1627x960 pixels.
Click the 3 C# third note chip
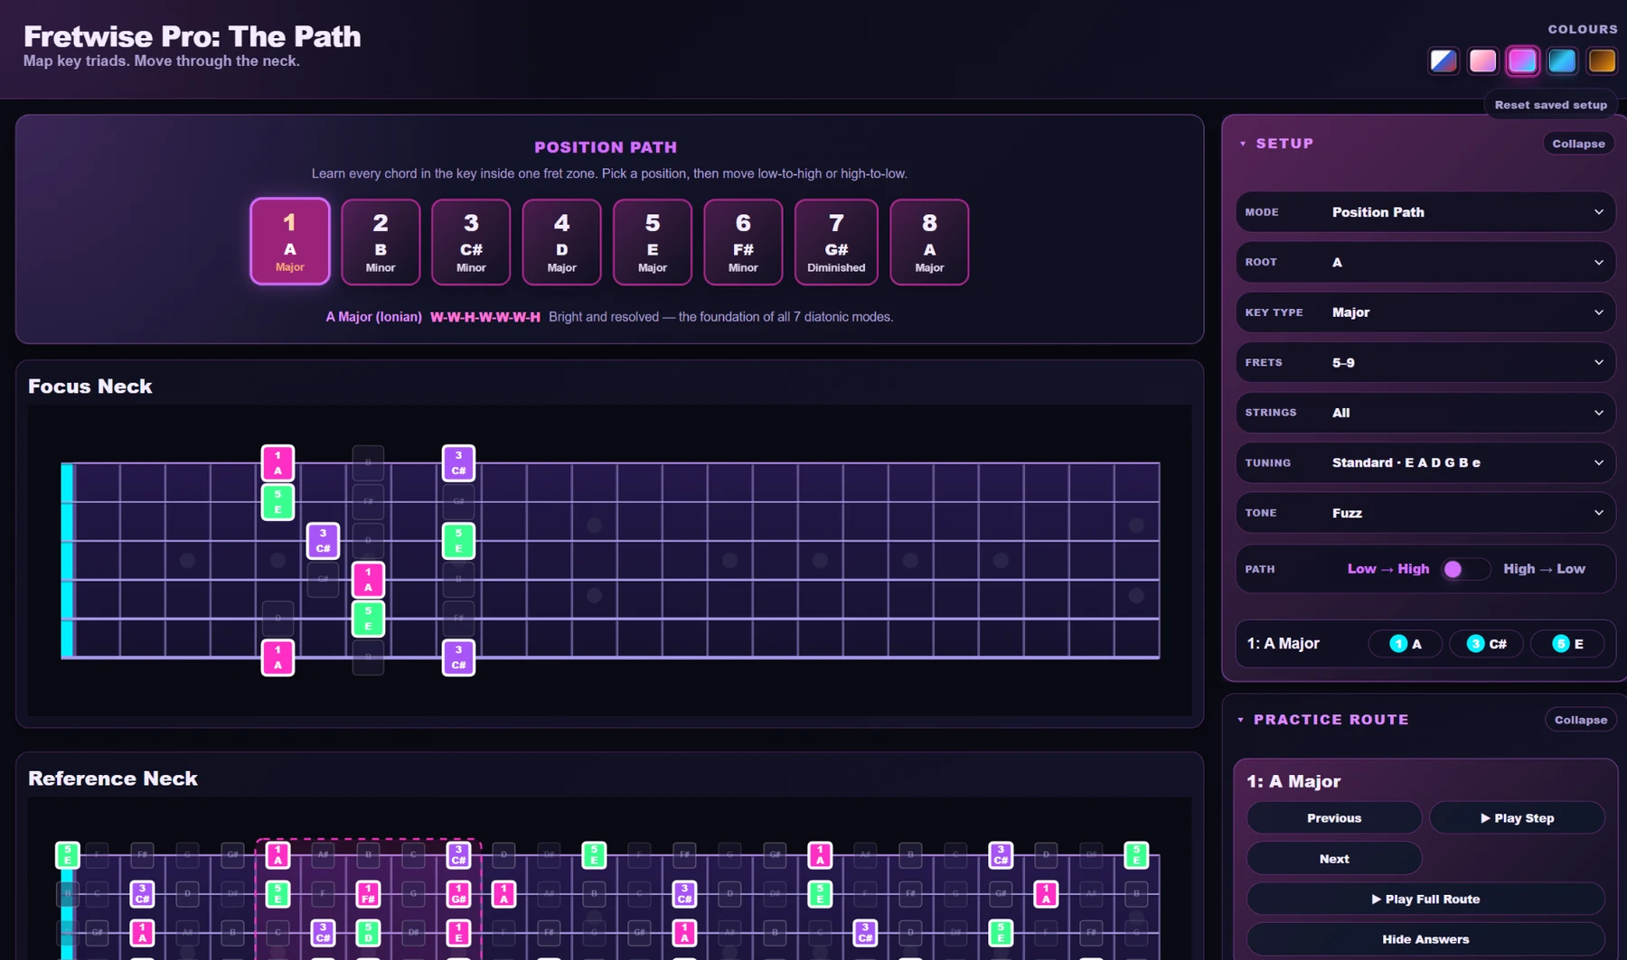pyautogui.click(x=1486, y=644)
